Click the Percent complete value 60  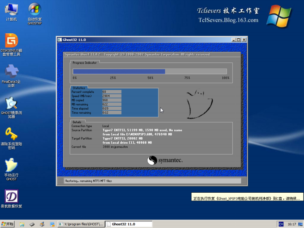[112, 92]
